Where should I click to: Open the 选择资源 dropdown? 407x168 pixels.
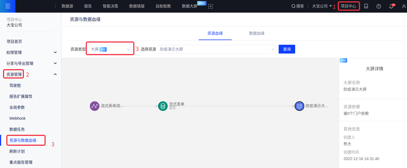click(217, 49)
